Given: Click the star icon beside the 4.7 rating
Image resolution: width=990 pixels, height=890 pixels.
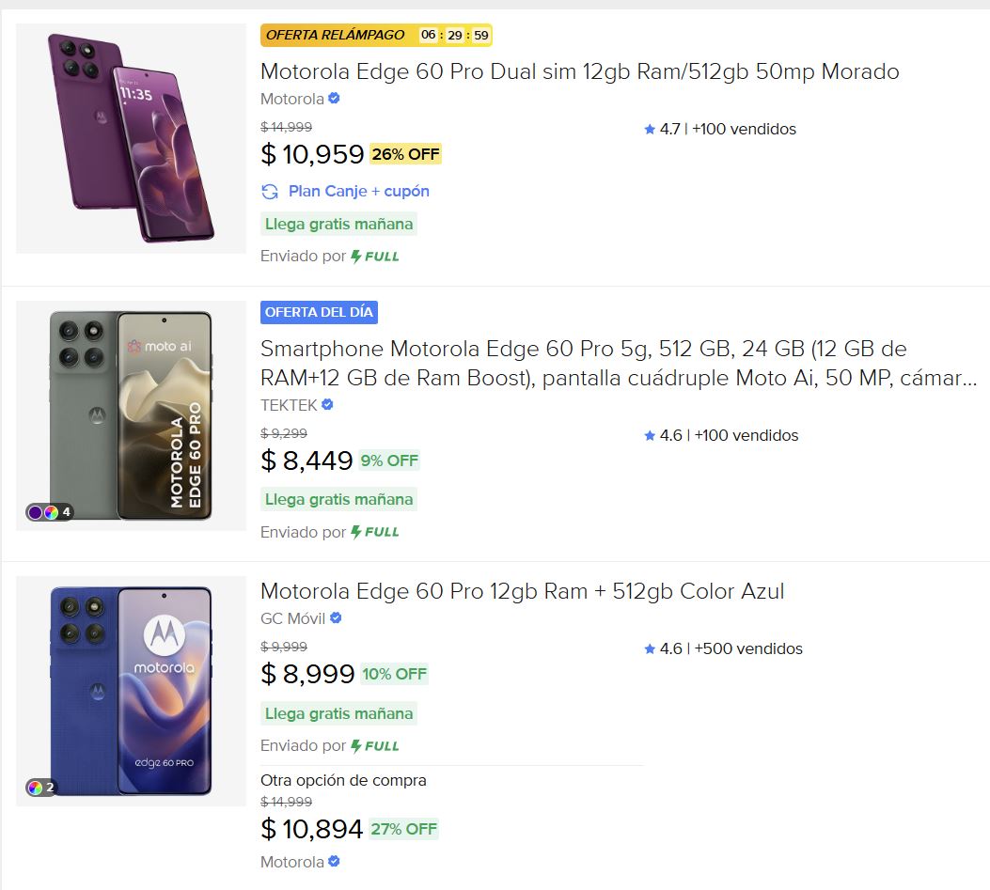Looking at the screenshot, I should [x=648, y=129].
